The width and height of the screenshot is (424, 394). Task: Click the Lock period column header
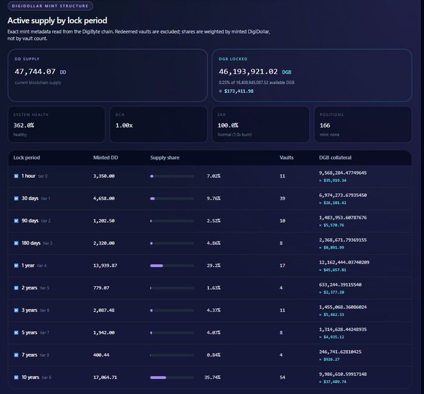point(26,158)
